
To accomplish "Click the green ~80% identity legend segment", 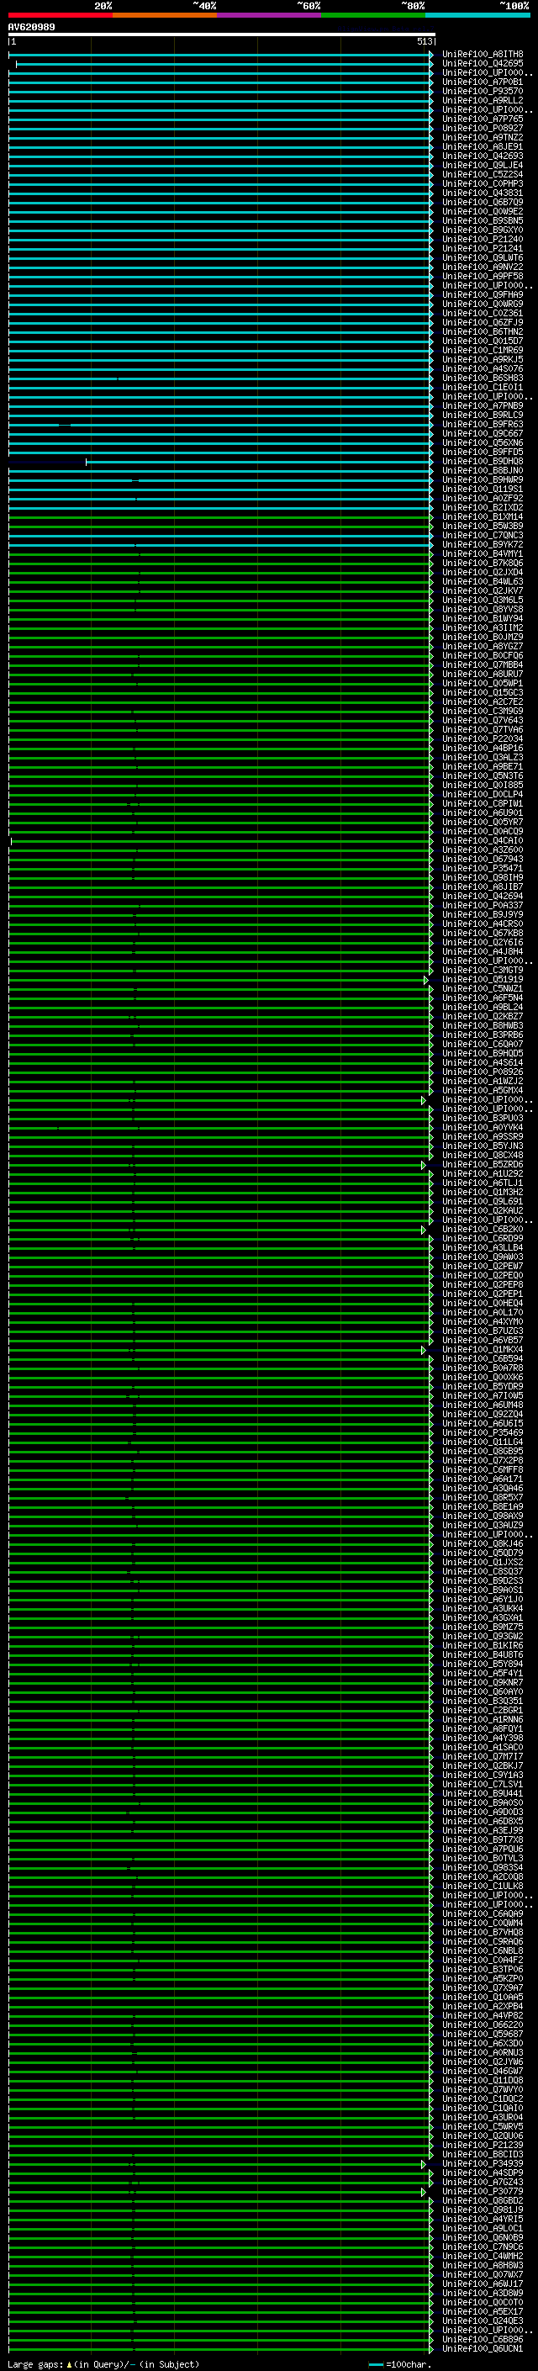I will point(373,15).
